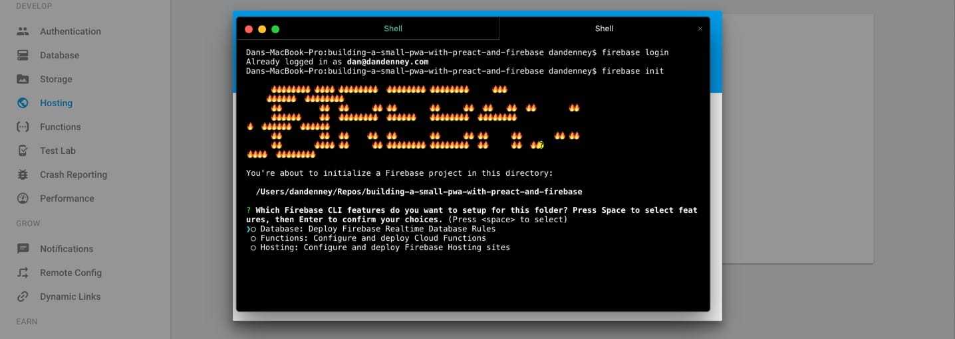Image resolution: width=955 pixels, height=339 pixels.
Task: Open the Database section
Action: pos(59,55)
